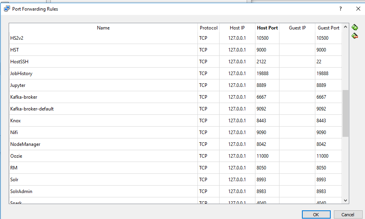The image size is (365, 219).
Task: Click host port 8993 for Solr
Action: 261,180
